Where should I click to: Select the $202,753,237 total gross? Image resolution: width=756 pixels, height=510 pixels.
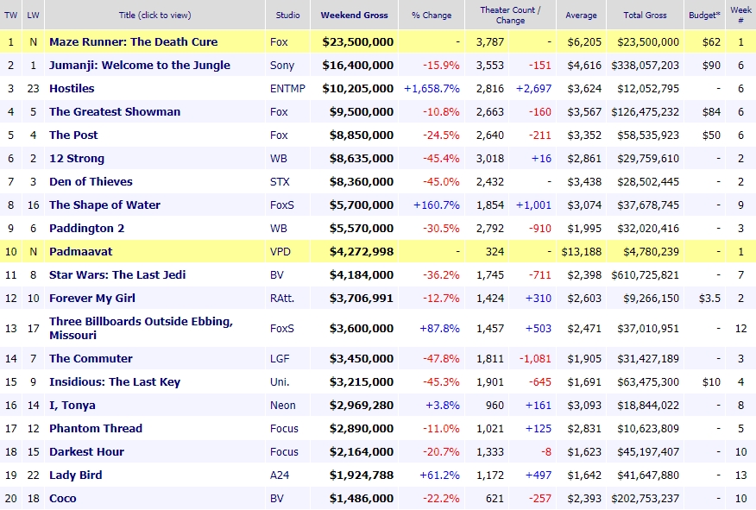pyautogui.click(x=646, y=499)
